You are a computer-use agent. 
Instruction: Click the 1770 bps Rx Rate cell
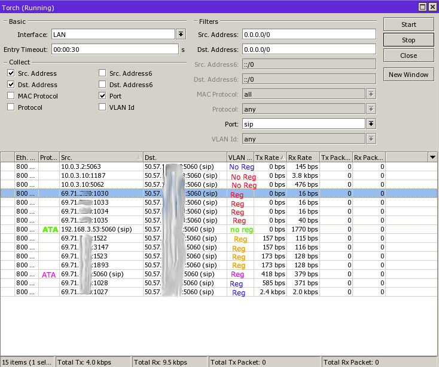coord(303,229)
